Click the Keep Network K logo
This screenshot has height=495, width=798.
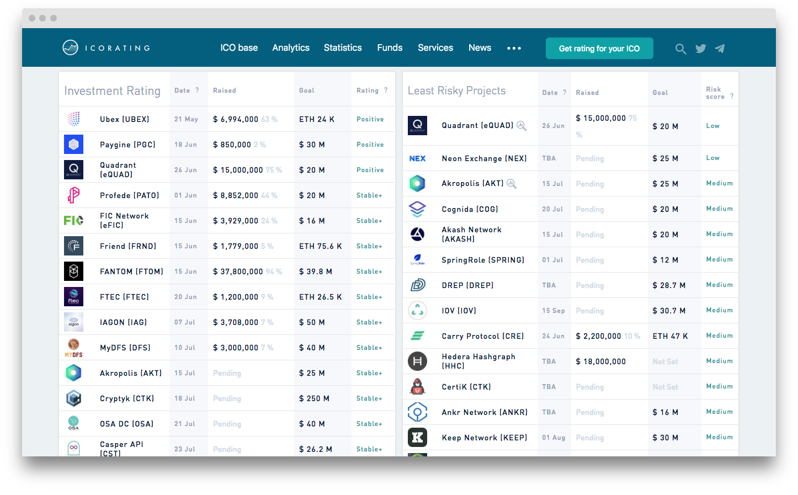(x=417, y=438)
